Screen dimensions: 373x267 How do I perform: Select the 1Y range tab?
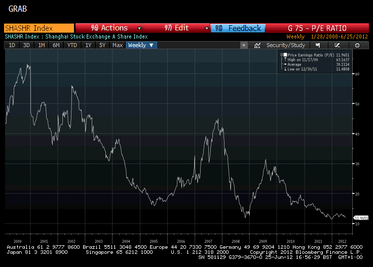pos(88,45)
